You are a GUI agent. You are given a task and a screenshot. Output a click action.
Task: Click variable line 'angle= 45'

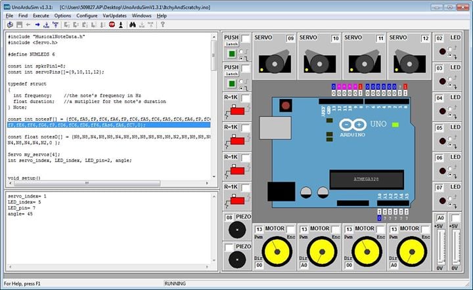(x=20, y=214)
